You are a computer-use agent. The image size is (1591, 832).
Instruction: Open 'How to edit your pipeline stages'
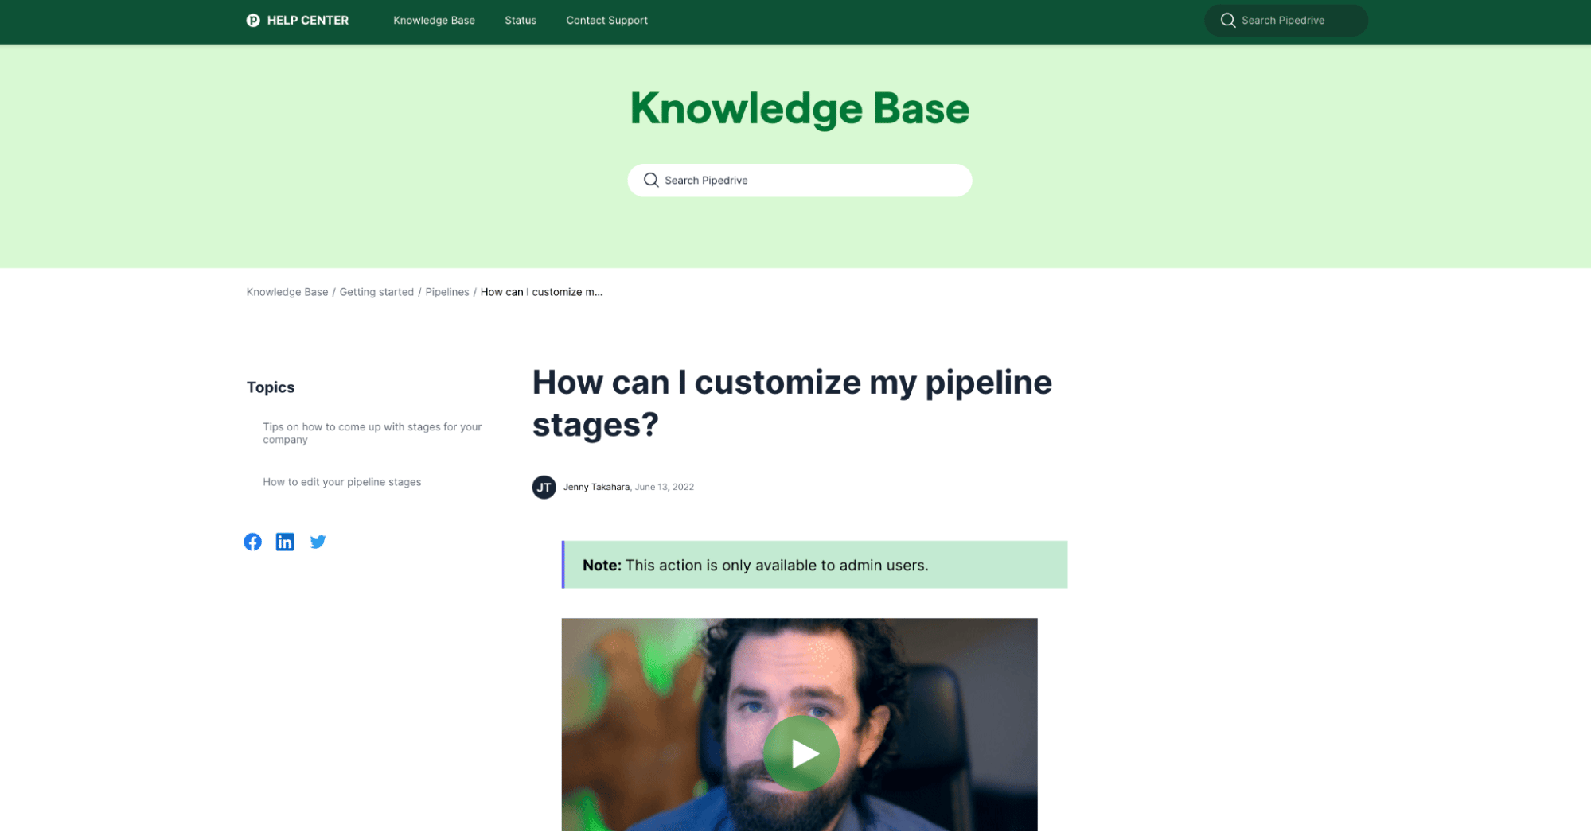(x=342, y=482)
